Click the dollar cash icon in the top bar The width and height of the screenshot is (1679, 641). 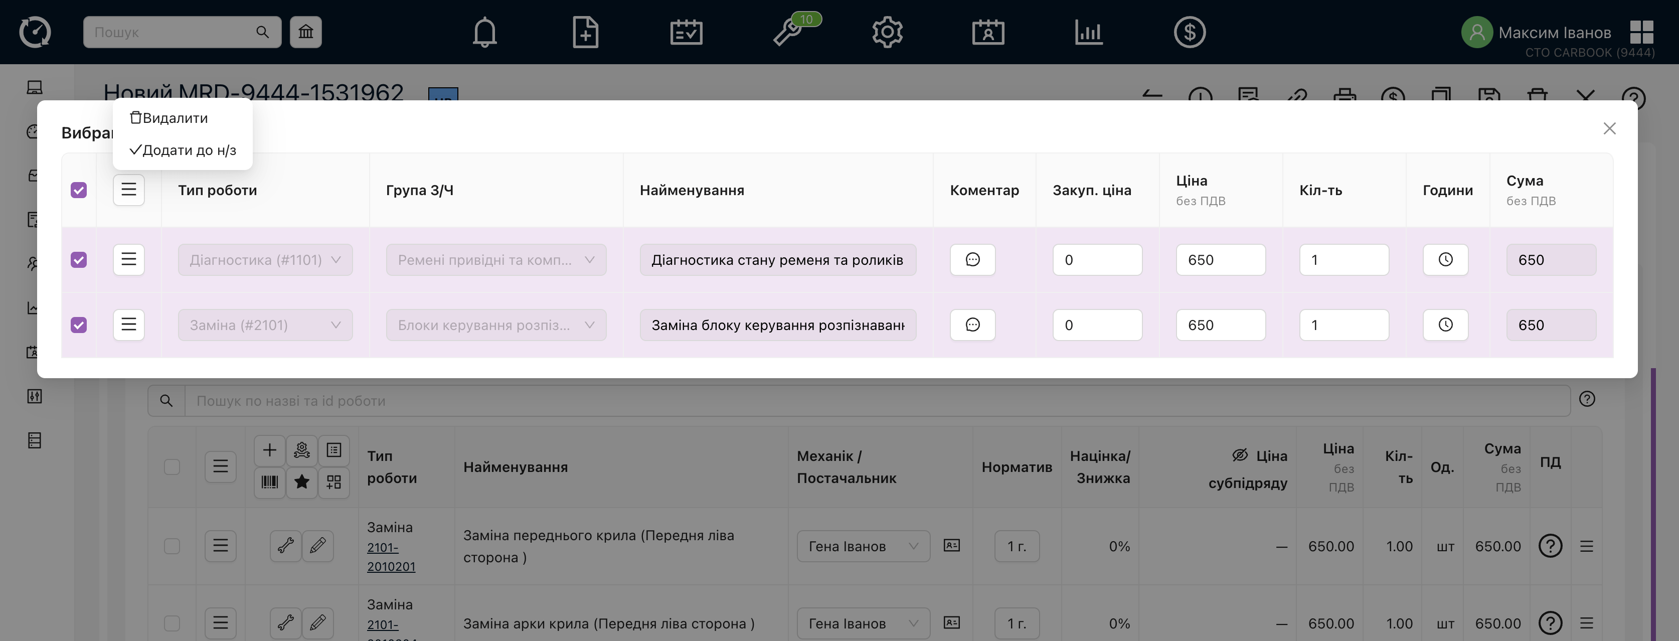(x=1190, y=32)
